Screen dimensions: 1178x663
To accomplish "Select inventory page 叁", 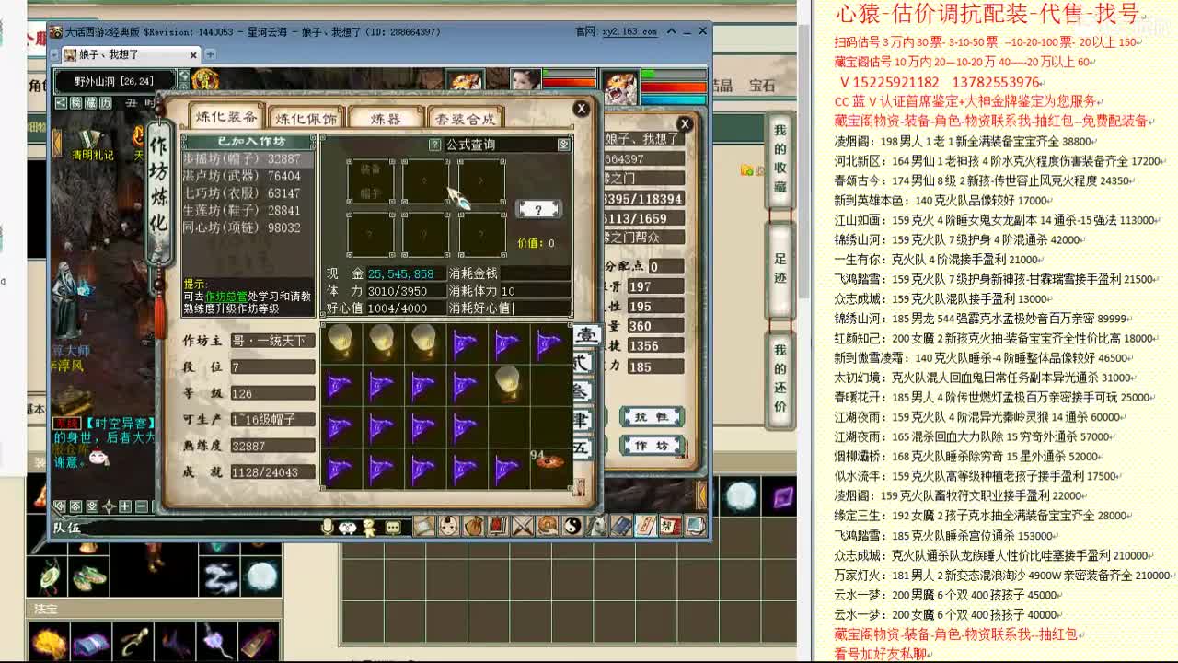I will tap(583, 391).
